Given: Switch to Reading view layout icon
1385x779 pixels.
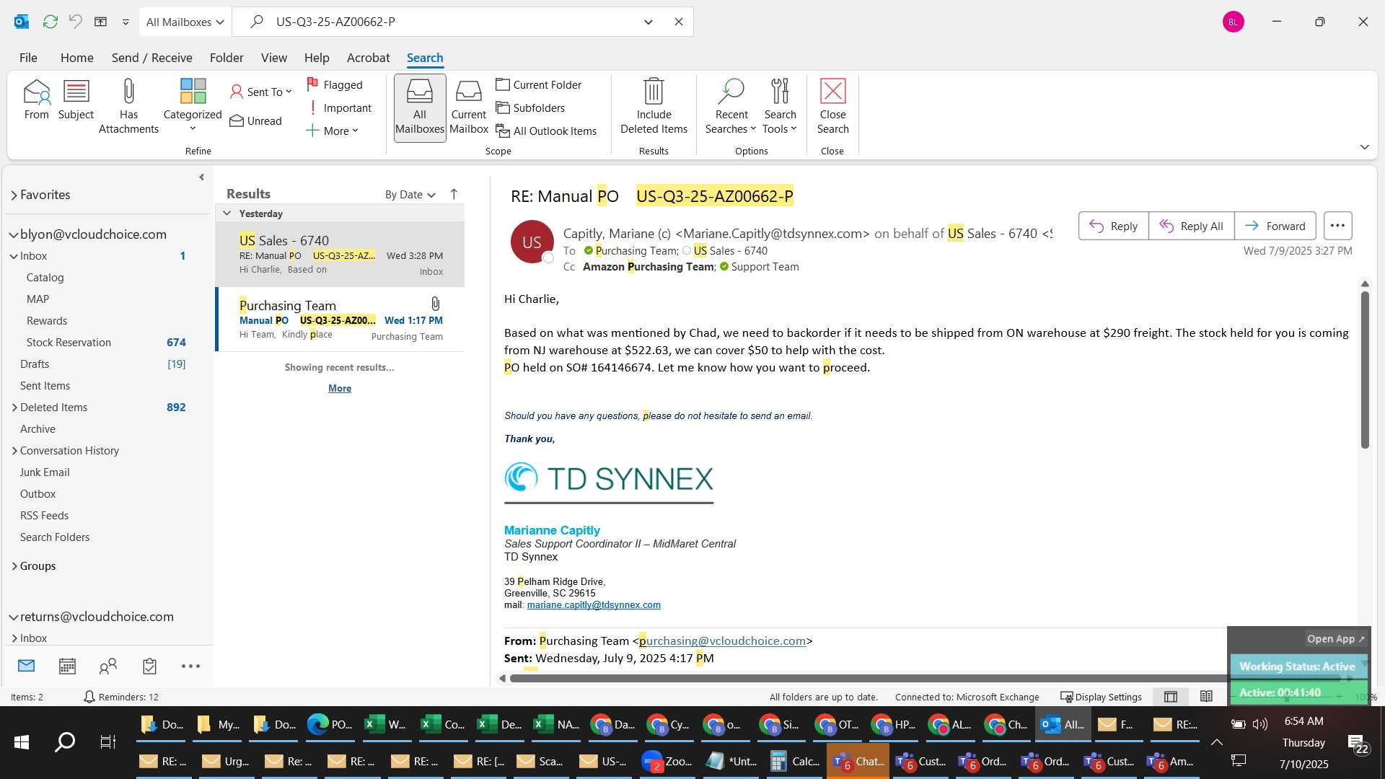Looking at the screenshot, I should (1206, 697).
